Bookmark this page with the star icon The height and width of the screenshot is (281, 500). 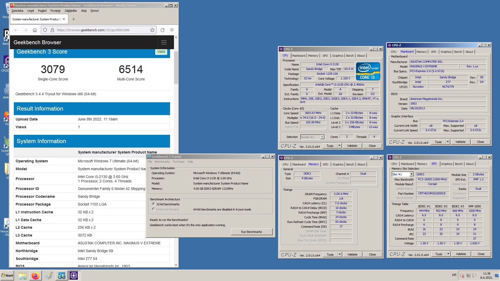point(152,30)
